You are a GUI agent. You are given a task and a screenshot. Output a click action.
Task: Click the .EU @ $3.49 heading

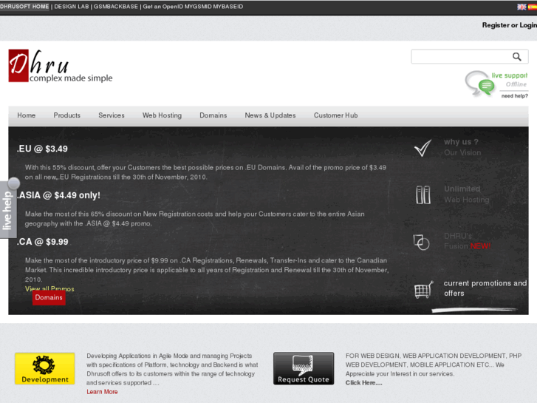[x=42, y=149]
